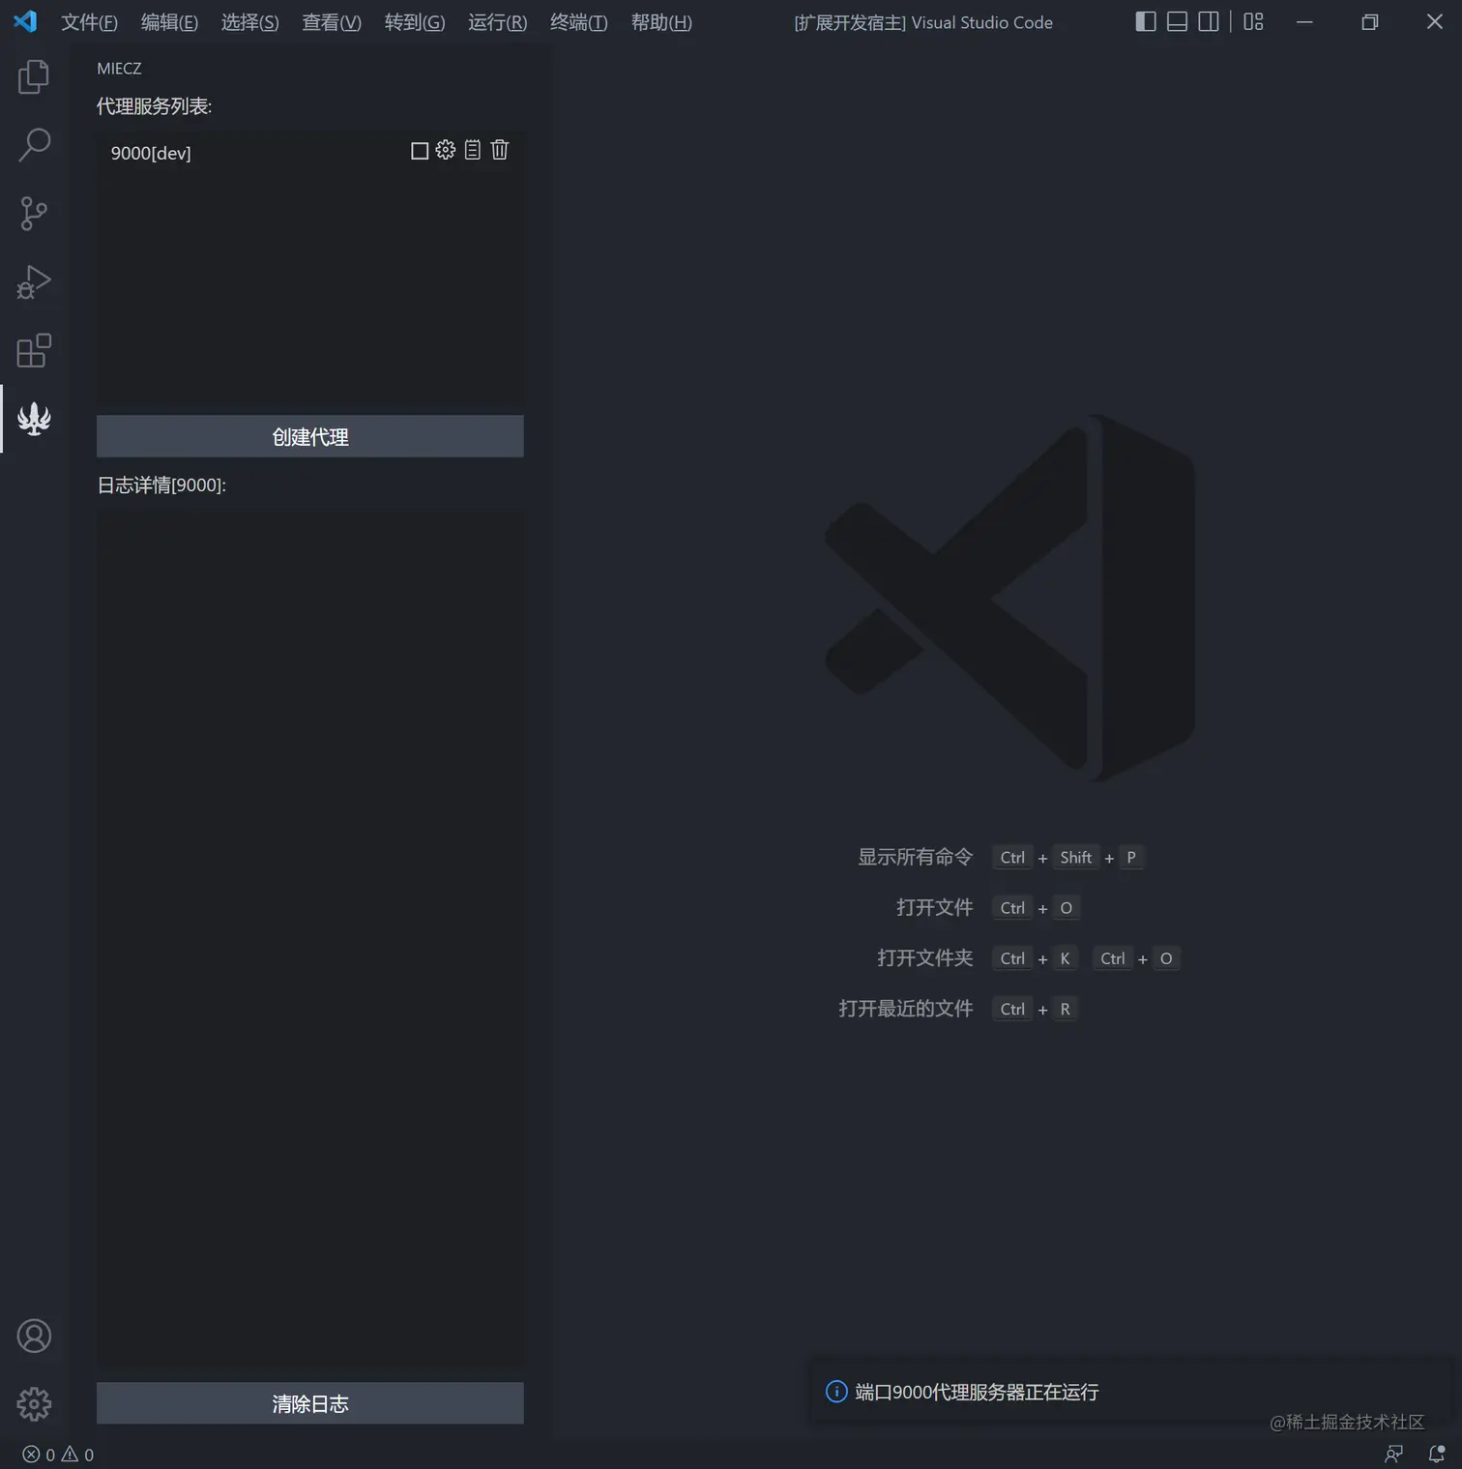
Task: Open the Extensions view icon
Action: [x=34, y=350]
